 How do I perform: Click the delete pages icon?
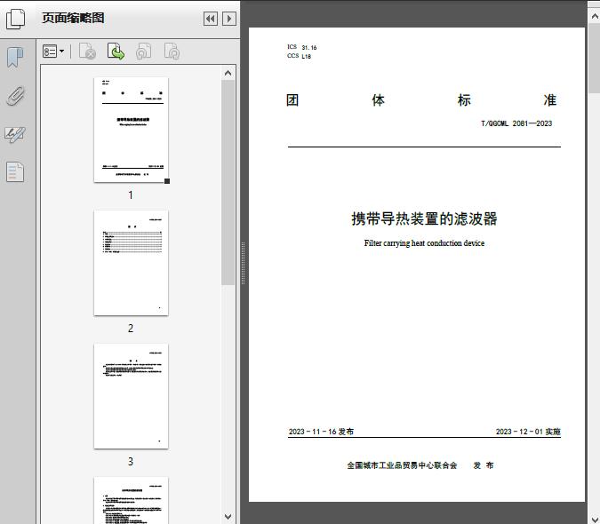coord(87,52)
